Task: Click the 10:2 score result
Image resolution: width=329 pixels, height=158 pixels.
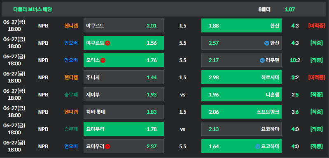Action: [x=295, y=60]
